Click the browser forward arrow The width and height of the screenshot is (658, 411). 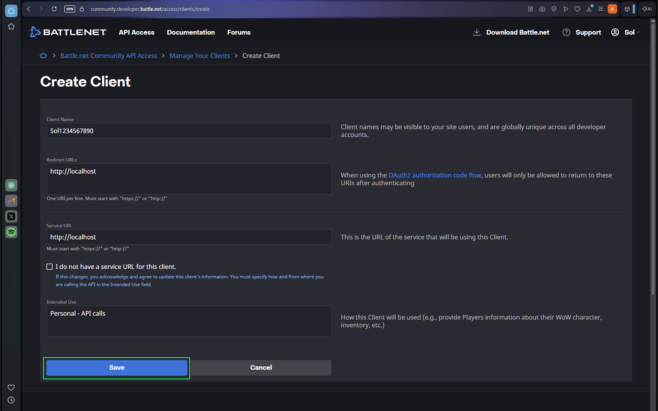coord(41,9)
